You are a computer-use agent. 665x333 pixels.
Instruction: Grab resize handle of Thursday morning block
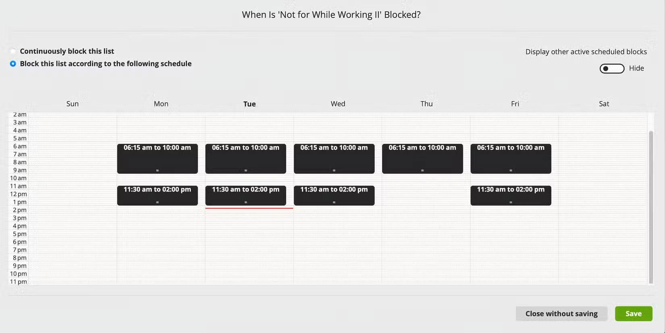(x=422, y=171)
